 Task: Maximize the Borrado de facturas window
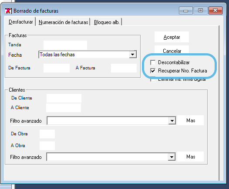[201, 10]
